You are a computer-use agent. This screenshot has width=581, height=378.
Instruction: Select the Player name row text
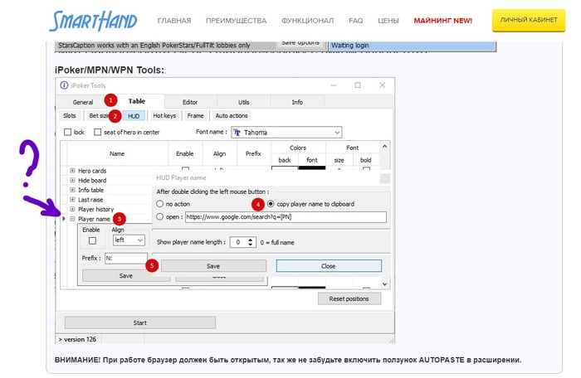point(94,219)
